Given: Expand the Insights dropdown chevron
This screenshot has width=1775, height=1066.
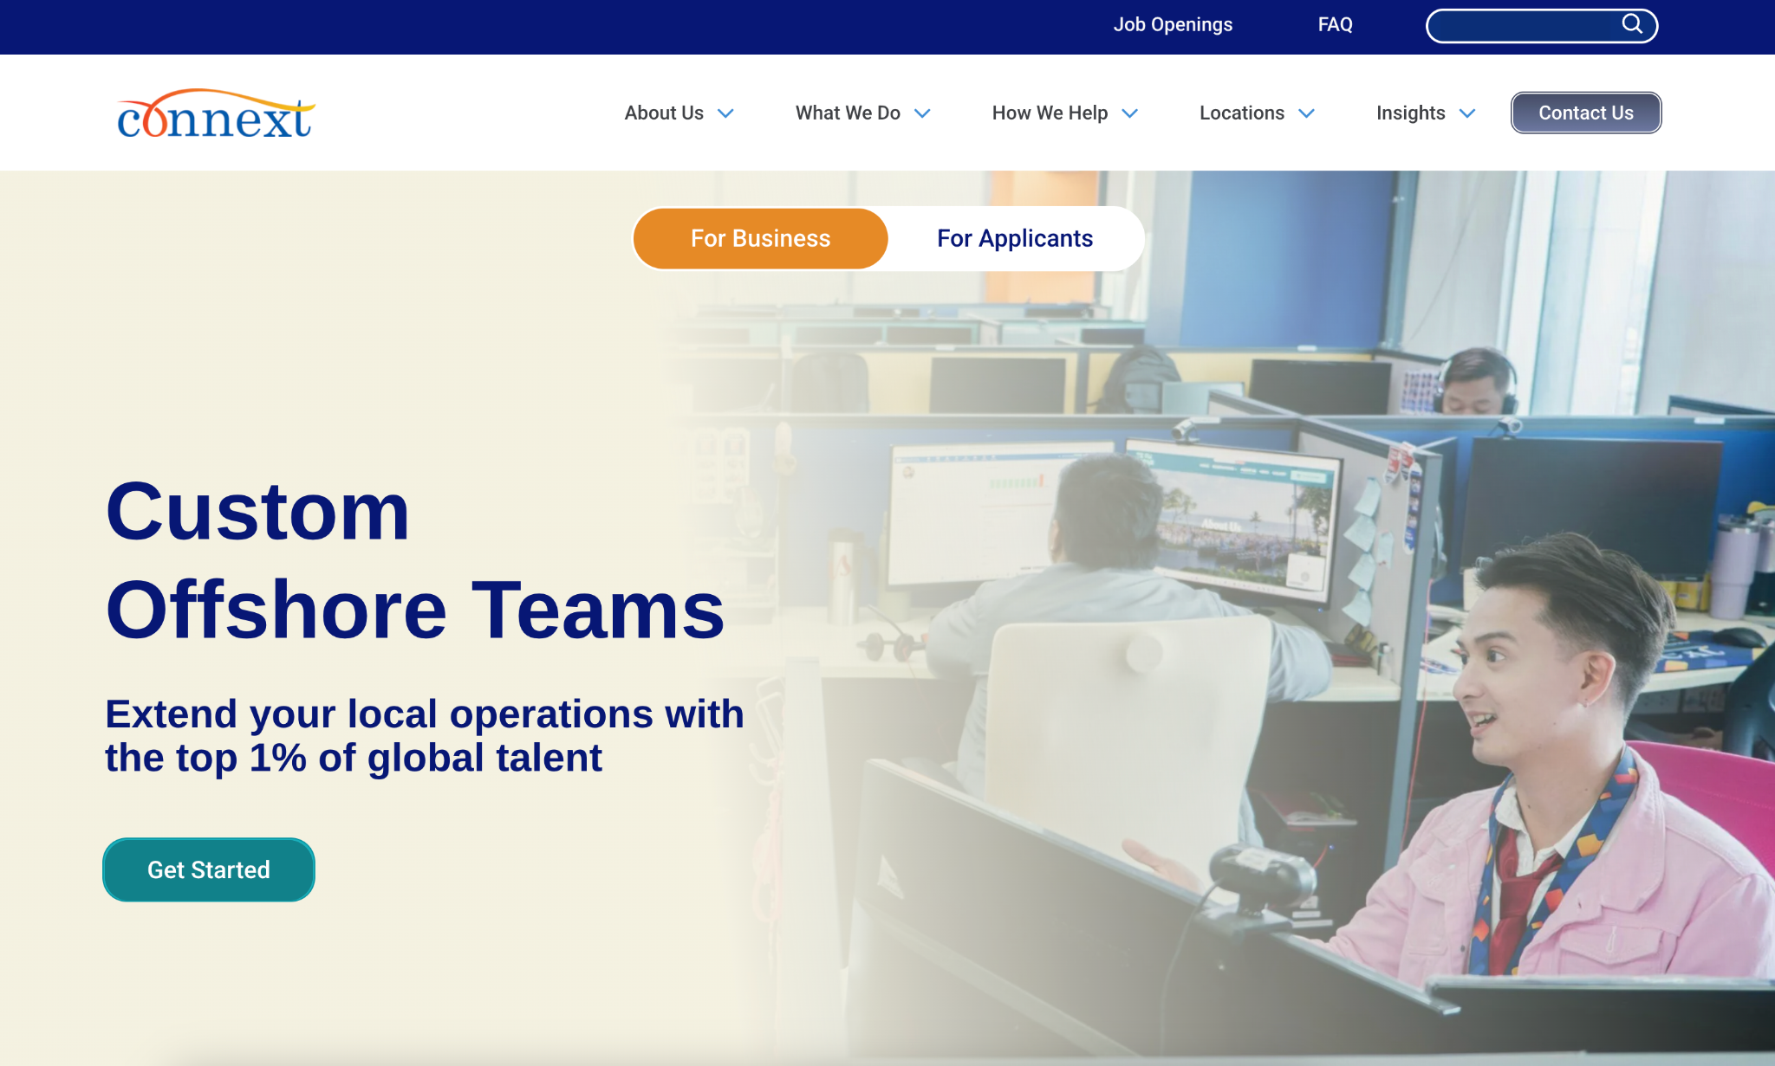Looking at the screenshot, I should coord(1466,113).
